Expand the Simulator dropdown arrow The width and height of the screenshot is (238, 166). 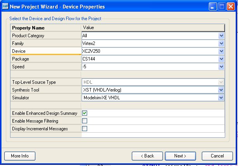pyautogui.click(x=221, y=98)
